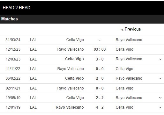Expand the 12/01/19 match details chevron
This screenshot has height=115, width=164.
pyautogui.click(x=160, y=107)
